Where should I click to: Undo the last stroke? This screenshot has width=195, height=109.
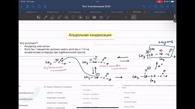tap(144, 6)
